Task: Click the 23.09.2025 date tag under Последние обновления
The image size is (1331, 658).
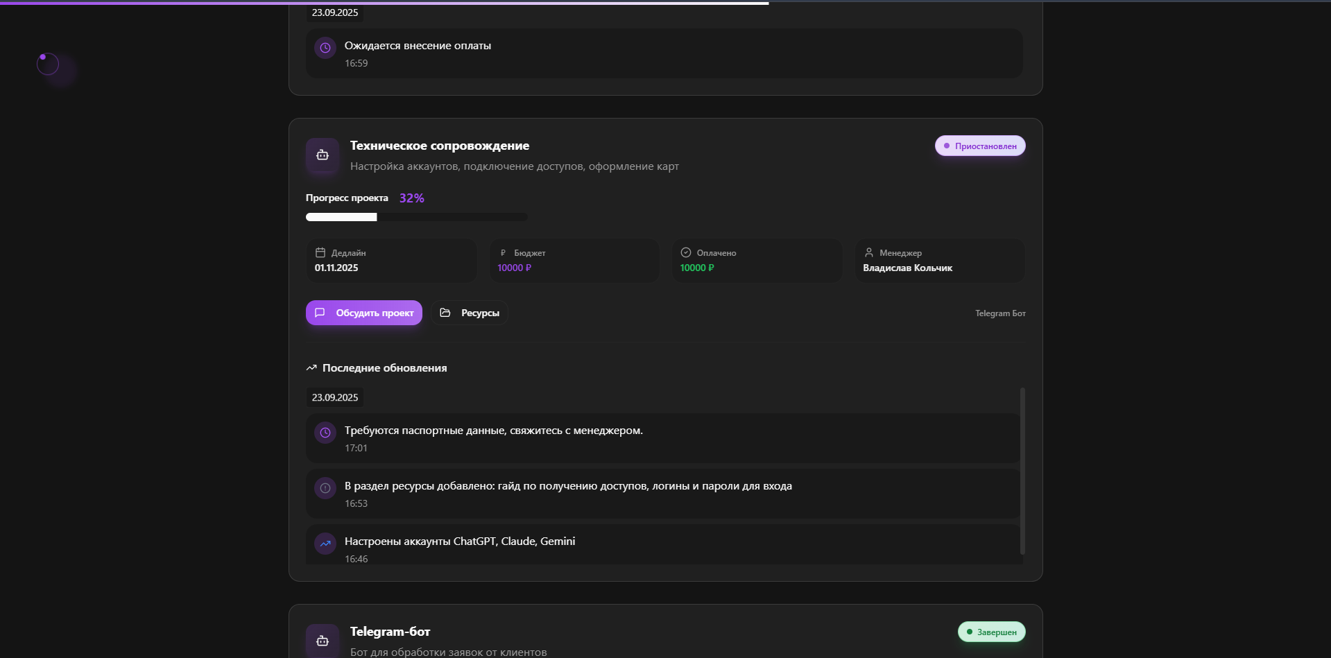Action: click(x=335, y=397)
